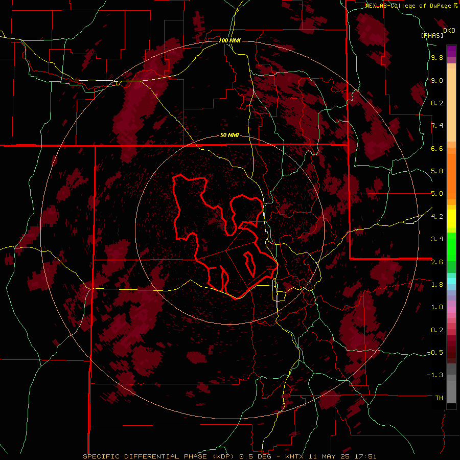Pick the pink band near the 1.0 value
Image resolution: width=460 pixels, height=460 pixels.
pos(451,310)
